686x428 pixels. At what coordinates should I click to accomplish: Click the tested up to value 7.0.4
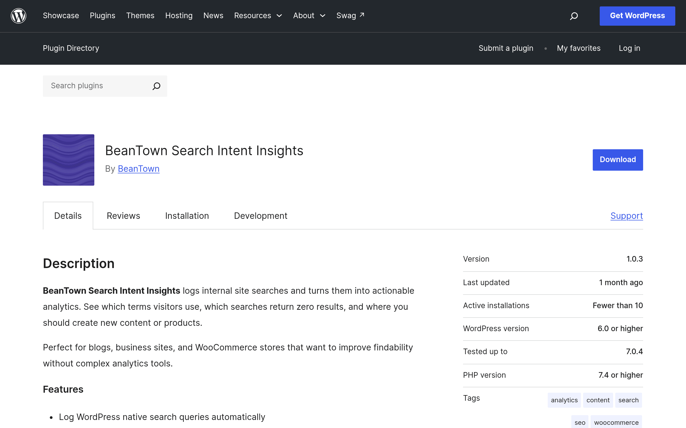tap(634, 351)
